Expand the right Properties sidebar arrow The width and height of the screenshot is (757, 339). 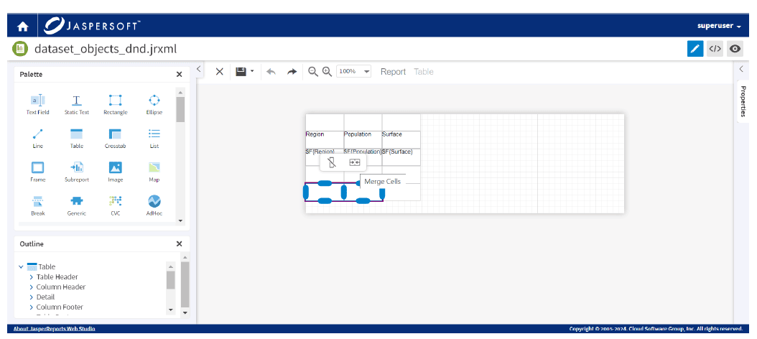(x=741, y=69)
